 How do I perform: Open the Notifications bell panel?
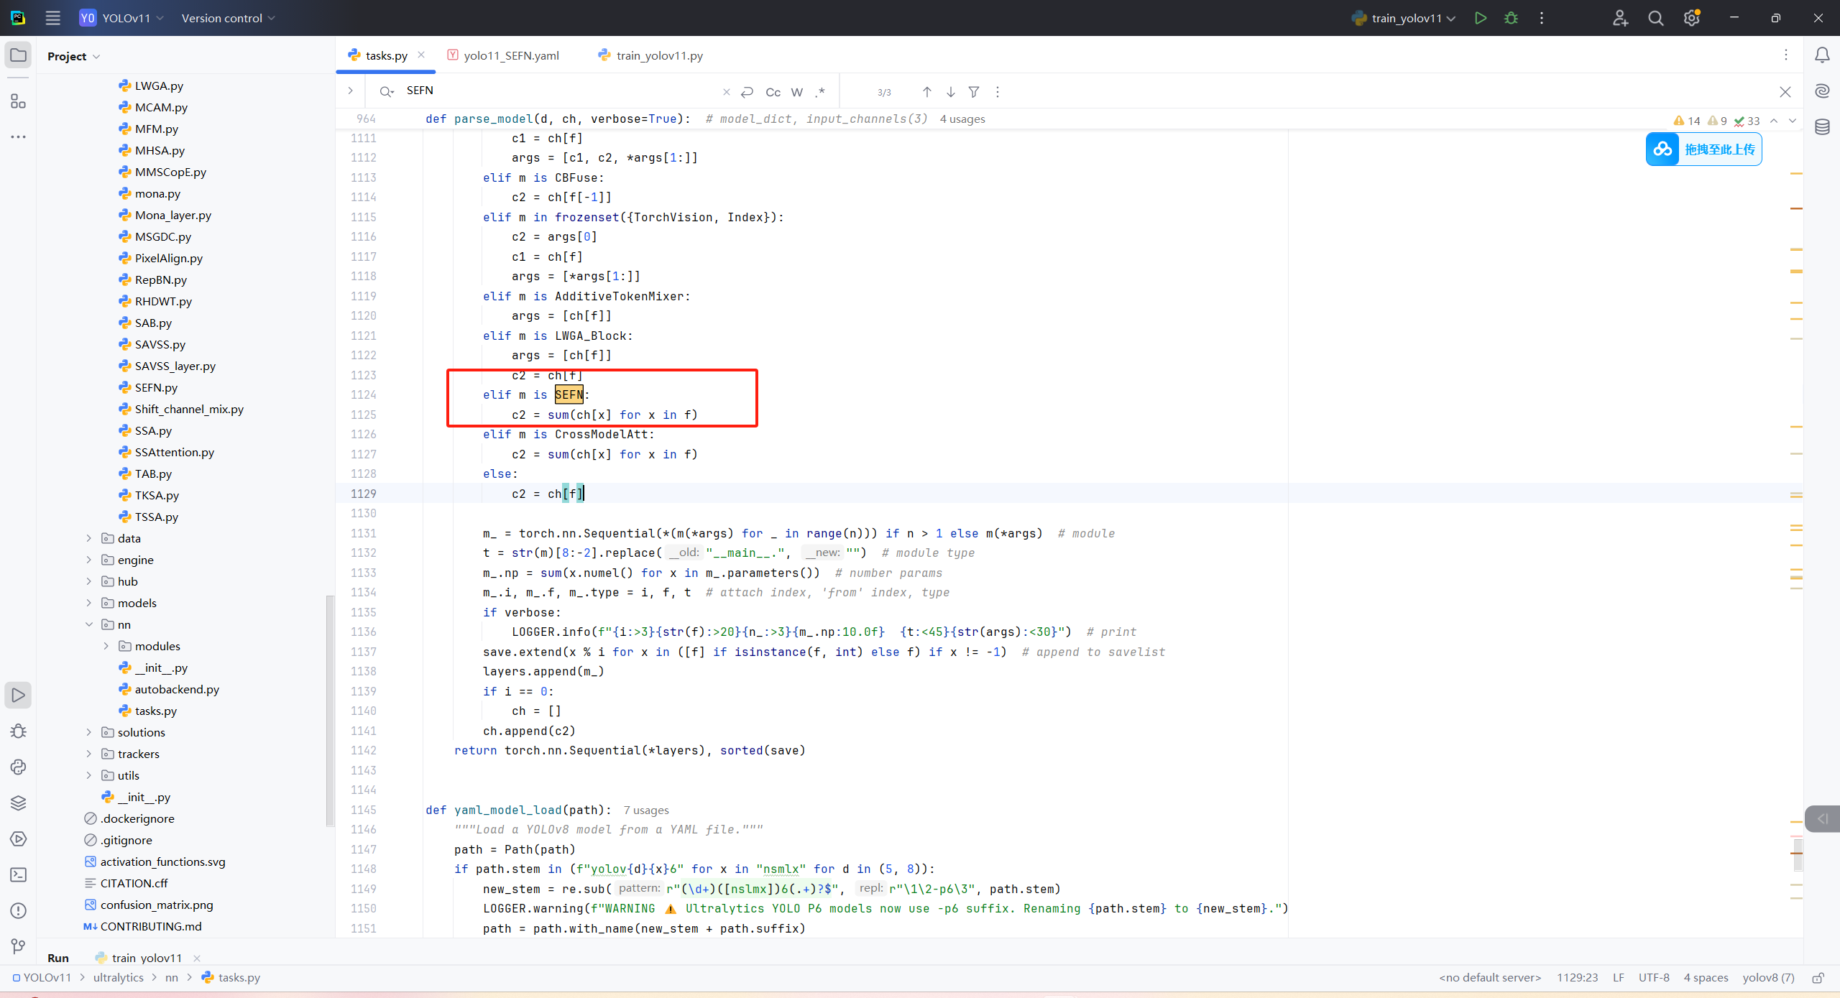click(1822, 55)
